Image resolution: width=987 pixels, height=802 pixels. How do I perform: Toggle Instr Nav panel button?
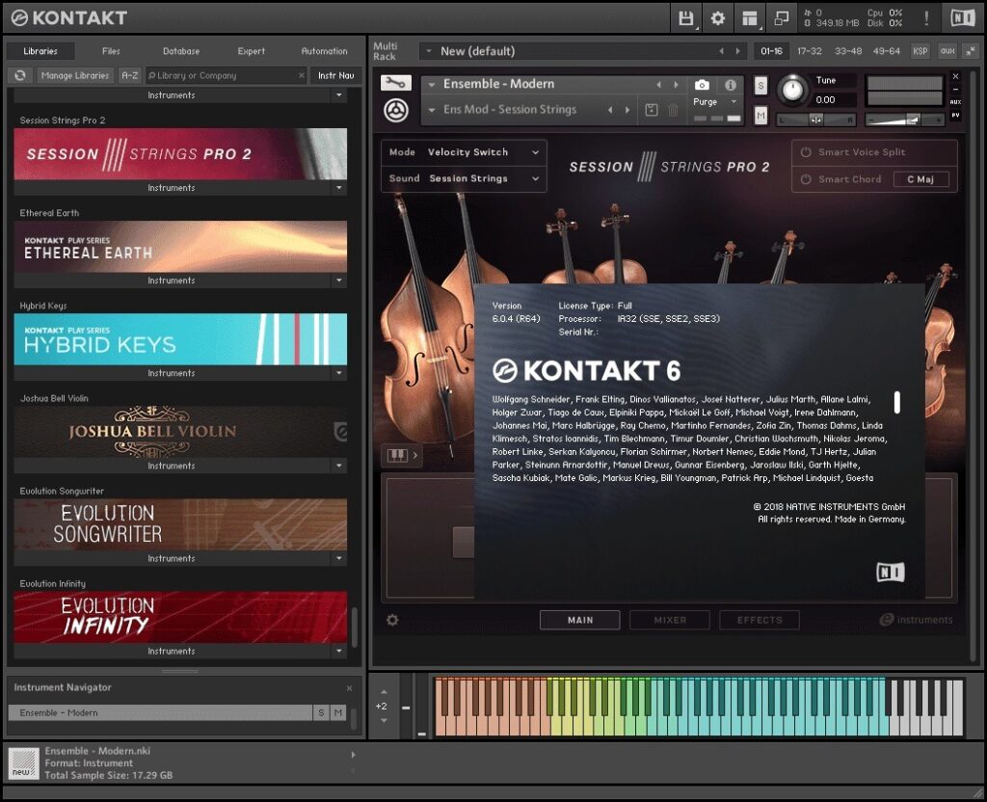coord(335,75)
